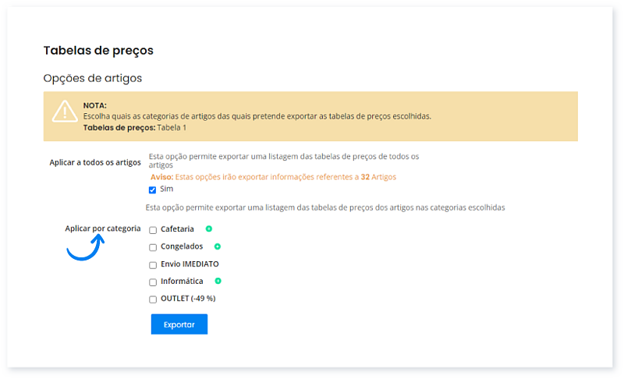Image resolution: width=624 pixels, height=379 pixels.
Task: Tick the Cafetaria category checkbox
Action: click(153, 230)
